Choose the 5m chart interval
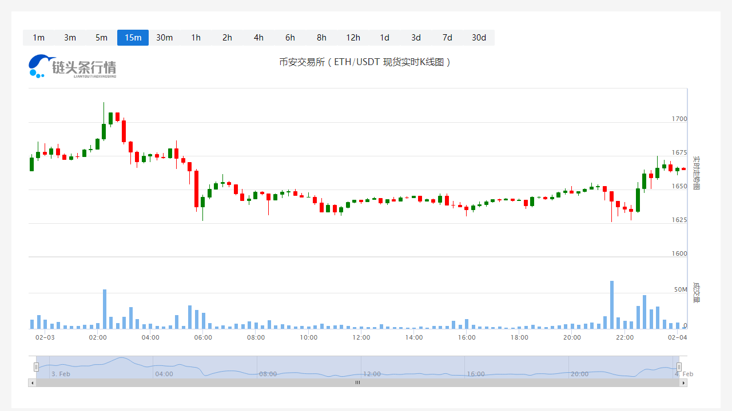Viewport: 732px width, 411px height. 101,38
